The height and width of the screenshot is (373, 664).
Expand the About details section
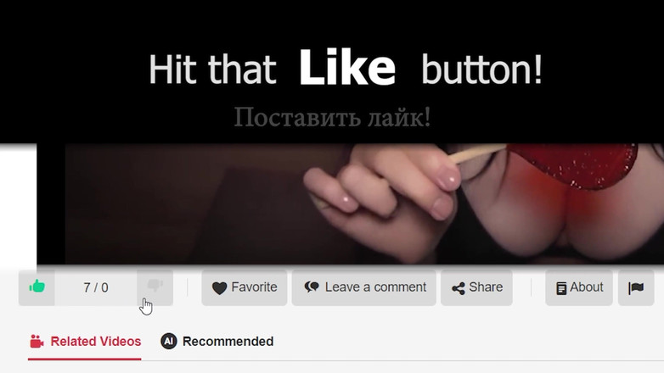[579, 287]
